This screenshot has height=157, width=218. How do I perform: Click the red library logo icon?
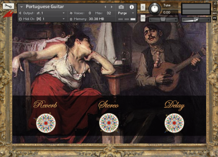point(8,14)
